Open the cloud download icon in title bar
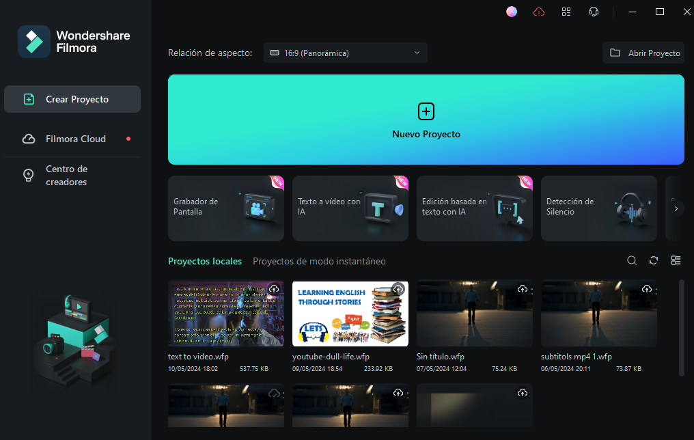The height and width of the screenshot is (440, 694). 539,12
